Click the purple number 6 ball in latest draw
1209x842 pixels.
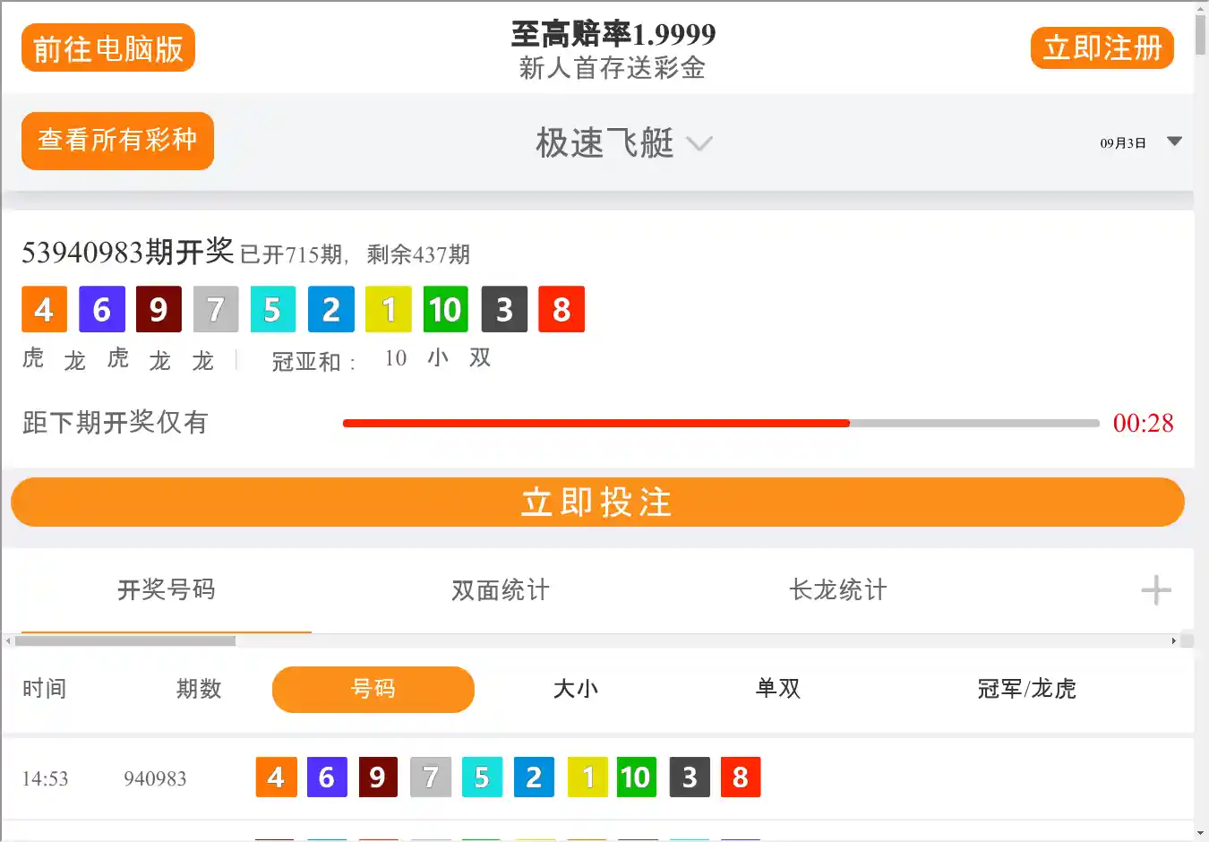101,310
